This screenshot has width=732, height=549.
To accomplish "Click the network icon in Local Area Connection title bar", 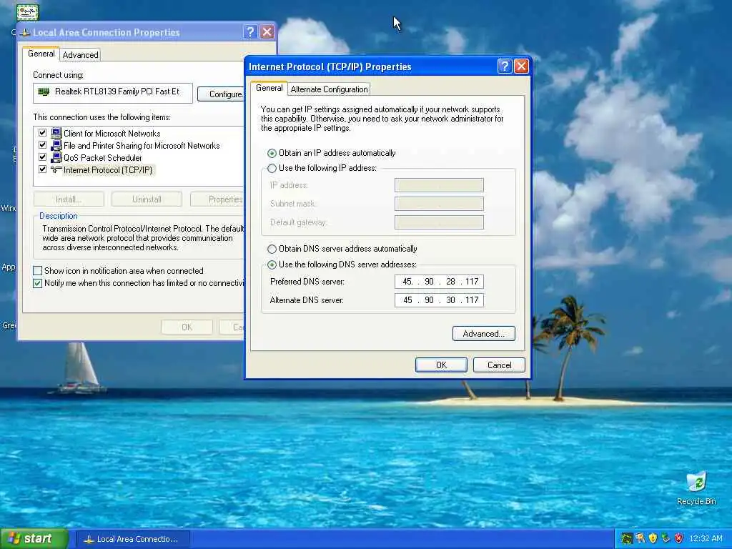I will coord(25,32).
